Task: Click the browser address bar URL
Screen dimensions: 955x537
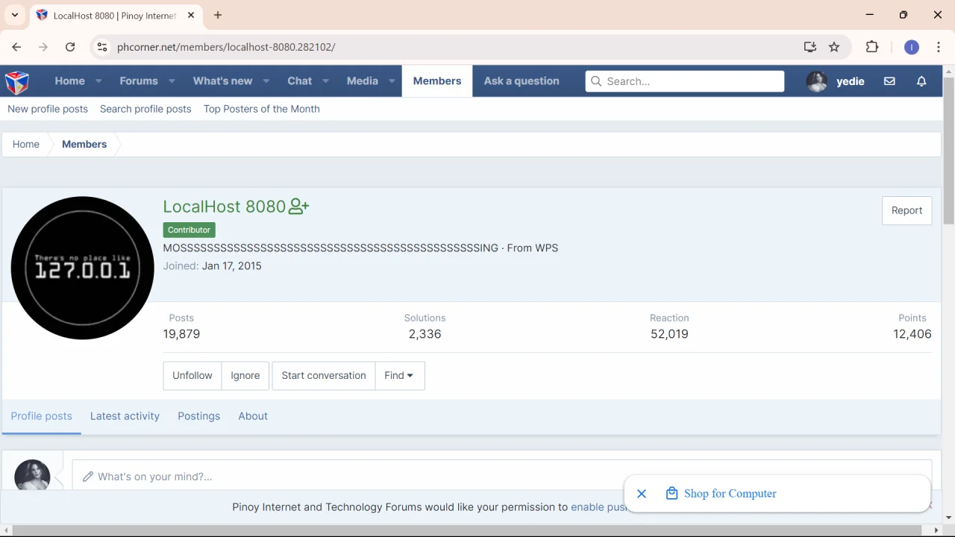Action: (x=226, y=47)
